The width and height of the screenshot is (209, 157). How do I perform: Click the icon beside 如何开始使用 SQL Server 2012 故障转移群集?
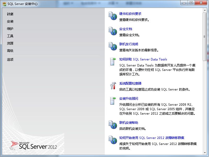tap(113, 140)
